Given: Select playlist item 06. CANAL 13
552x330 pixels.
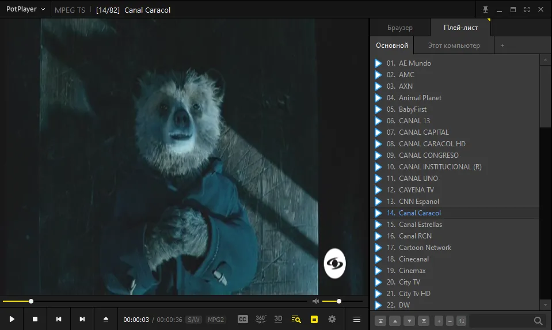Looking at the screenshot, I should tap(455, 121).
